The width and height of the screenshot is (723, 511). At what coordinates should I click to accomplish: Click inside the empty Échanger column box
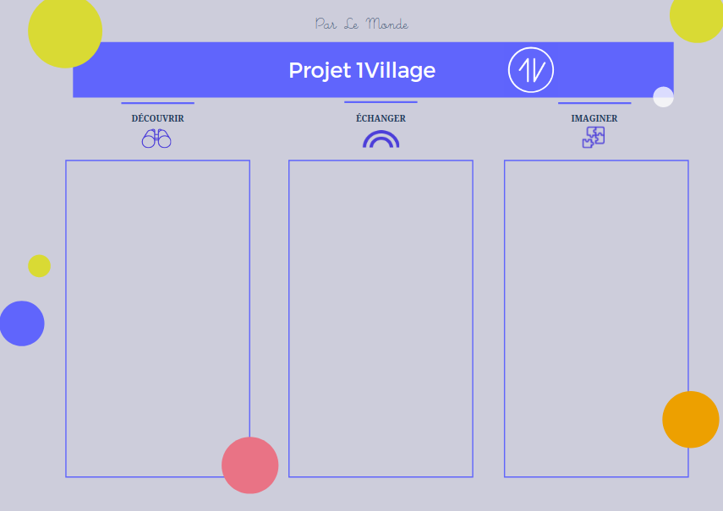381,318
